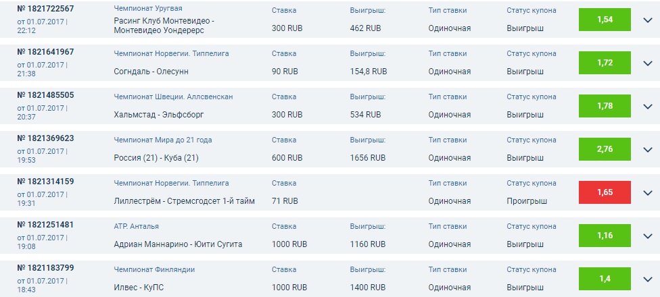Expand the Адриан Маннарино coupon chevron
The width and height of the screenshot is (660, 297).
pos(647,236)
